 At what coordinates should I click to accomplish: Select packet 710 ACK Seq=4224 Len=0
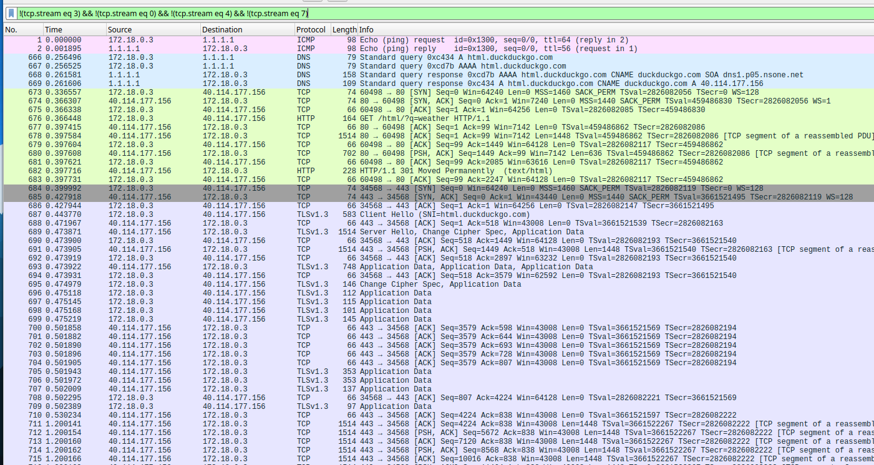click(439, 415)
